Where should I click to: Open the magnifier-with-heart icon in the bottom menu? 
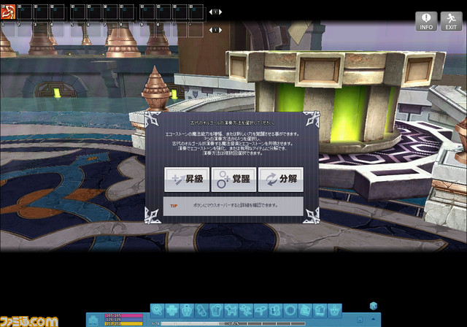coord(158,310)
